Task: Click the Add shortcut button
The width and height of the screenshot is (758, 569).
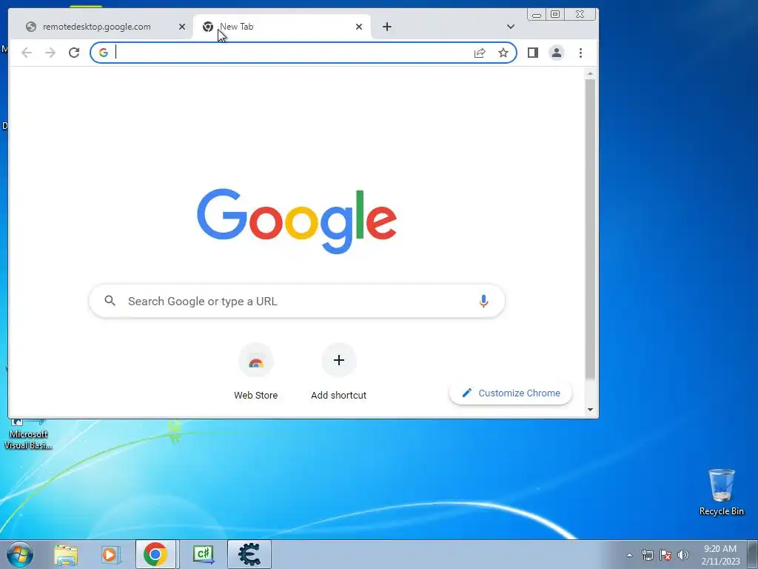Action: pos(338,372)
